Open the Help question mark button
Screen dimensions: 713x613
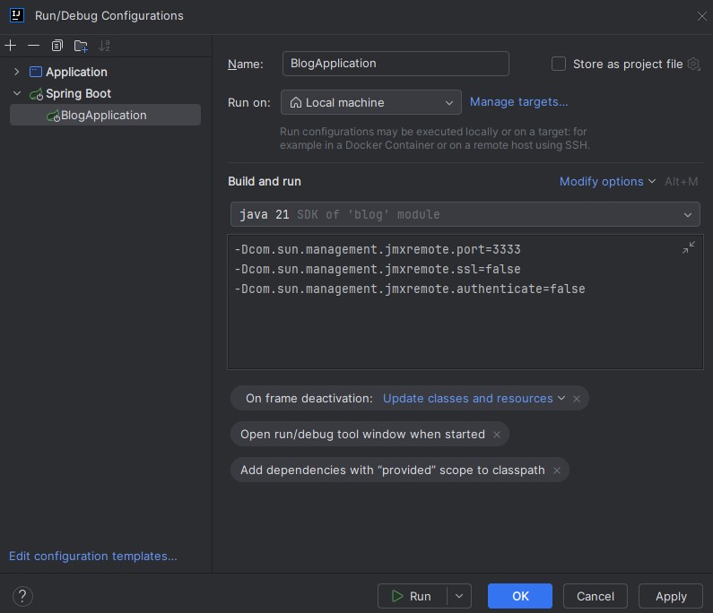pyautogui.click(x=22, y=596)
